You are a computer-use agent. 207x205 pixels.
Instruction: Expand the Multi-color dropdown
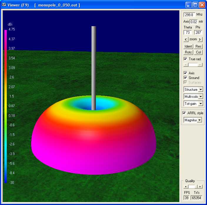pos(201,96)
